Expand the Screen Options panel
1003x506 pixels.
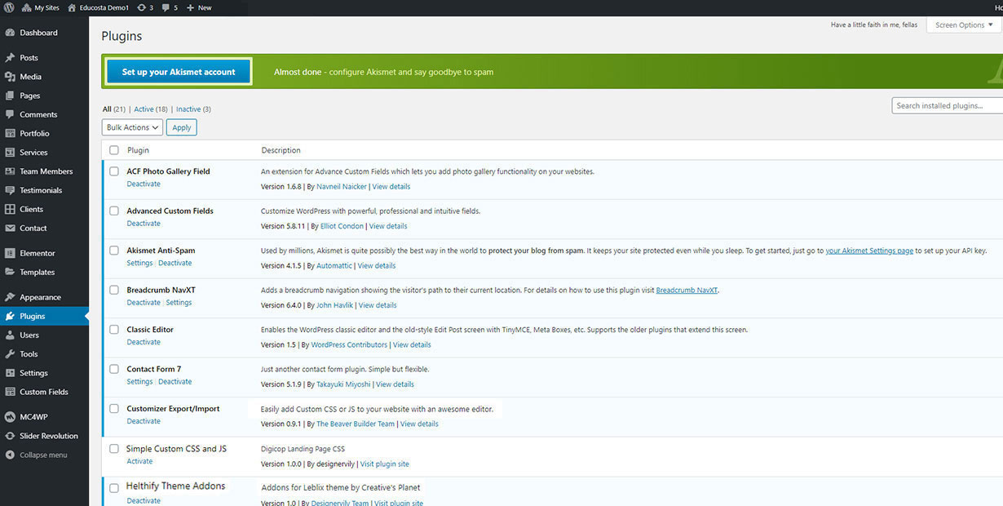963,25
